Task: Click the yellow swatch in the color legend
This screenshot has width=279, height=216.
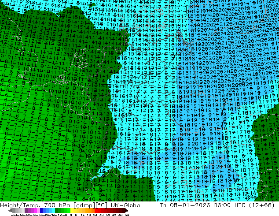Action: click(x=72, y=211)
